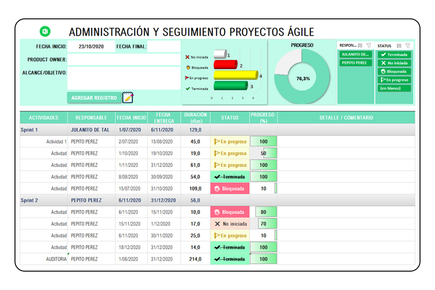
Task: Click Terminada status in AUDITORIA row
Action: pyautogui.click(x=230, y=259)
